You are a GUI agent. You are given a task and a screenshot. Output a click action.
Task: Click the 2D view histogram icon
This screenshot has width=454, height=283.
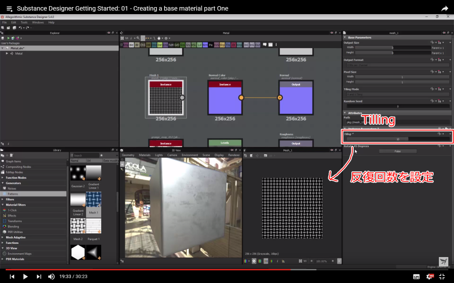click(283, 261)
